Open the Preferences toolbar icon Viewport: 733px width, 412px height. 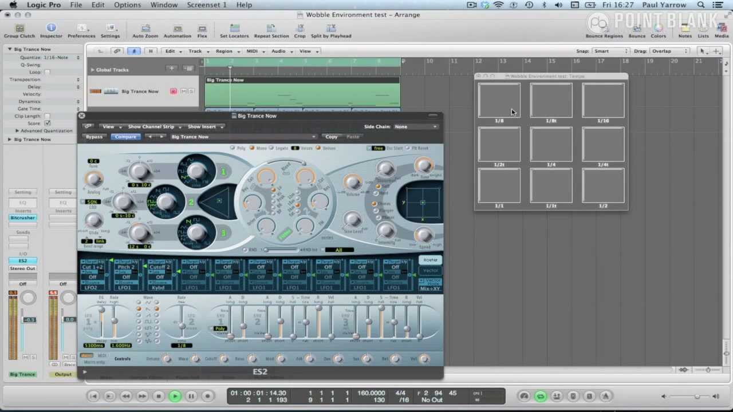pos(81,31)
